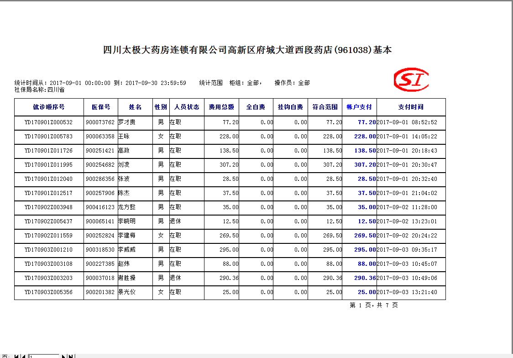
Task: Click blue account payment 290.36
Action: [x=365, y=278]
